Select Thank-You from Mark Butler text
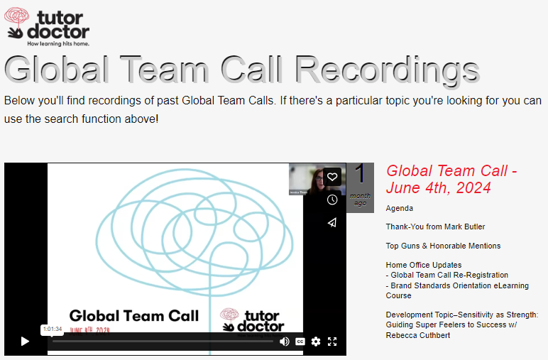Viewport: 548px width, 360px height. [x=435, y=227]
